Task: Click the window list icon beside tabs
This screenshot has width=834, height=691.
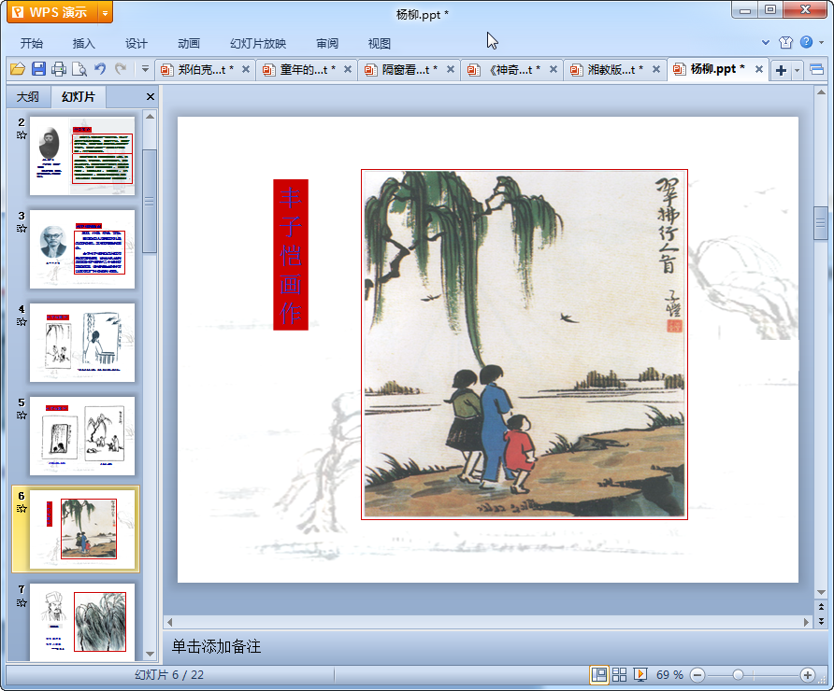Action: click(816, 70)
